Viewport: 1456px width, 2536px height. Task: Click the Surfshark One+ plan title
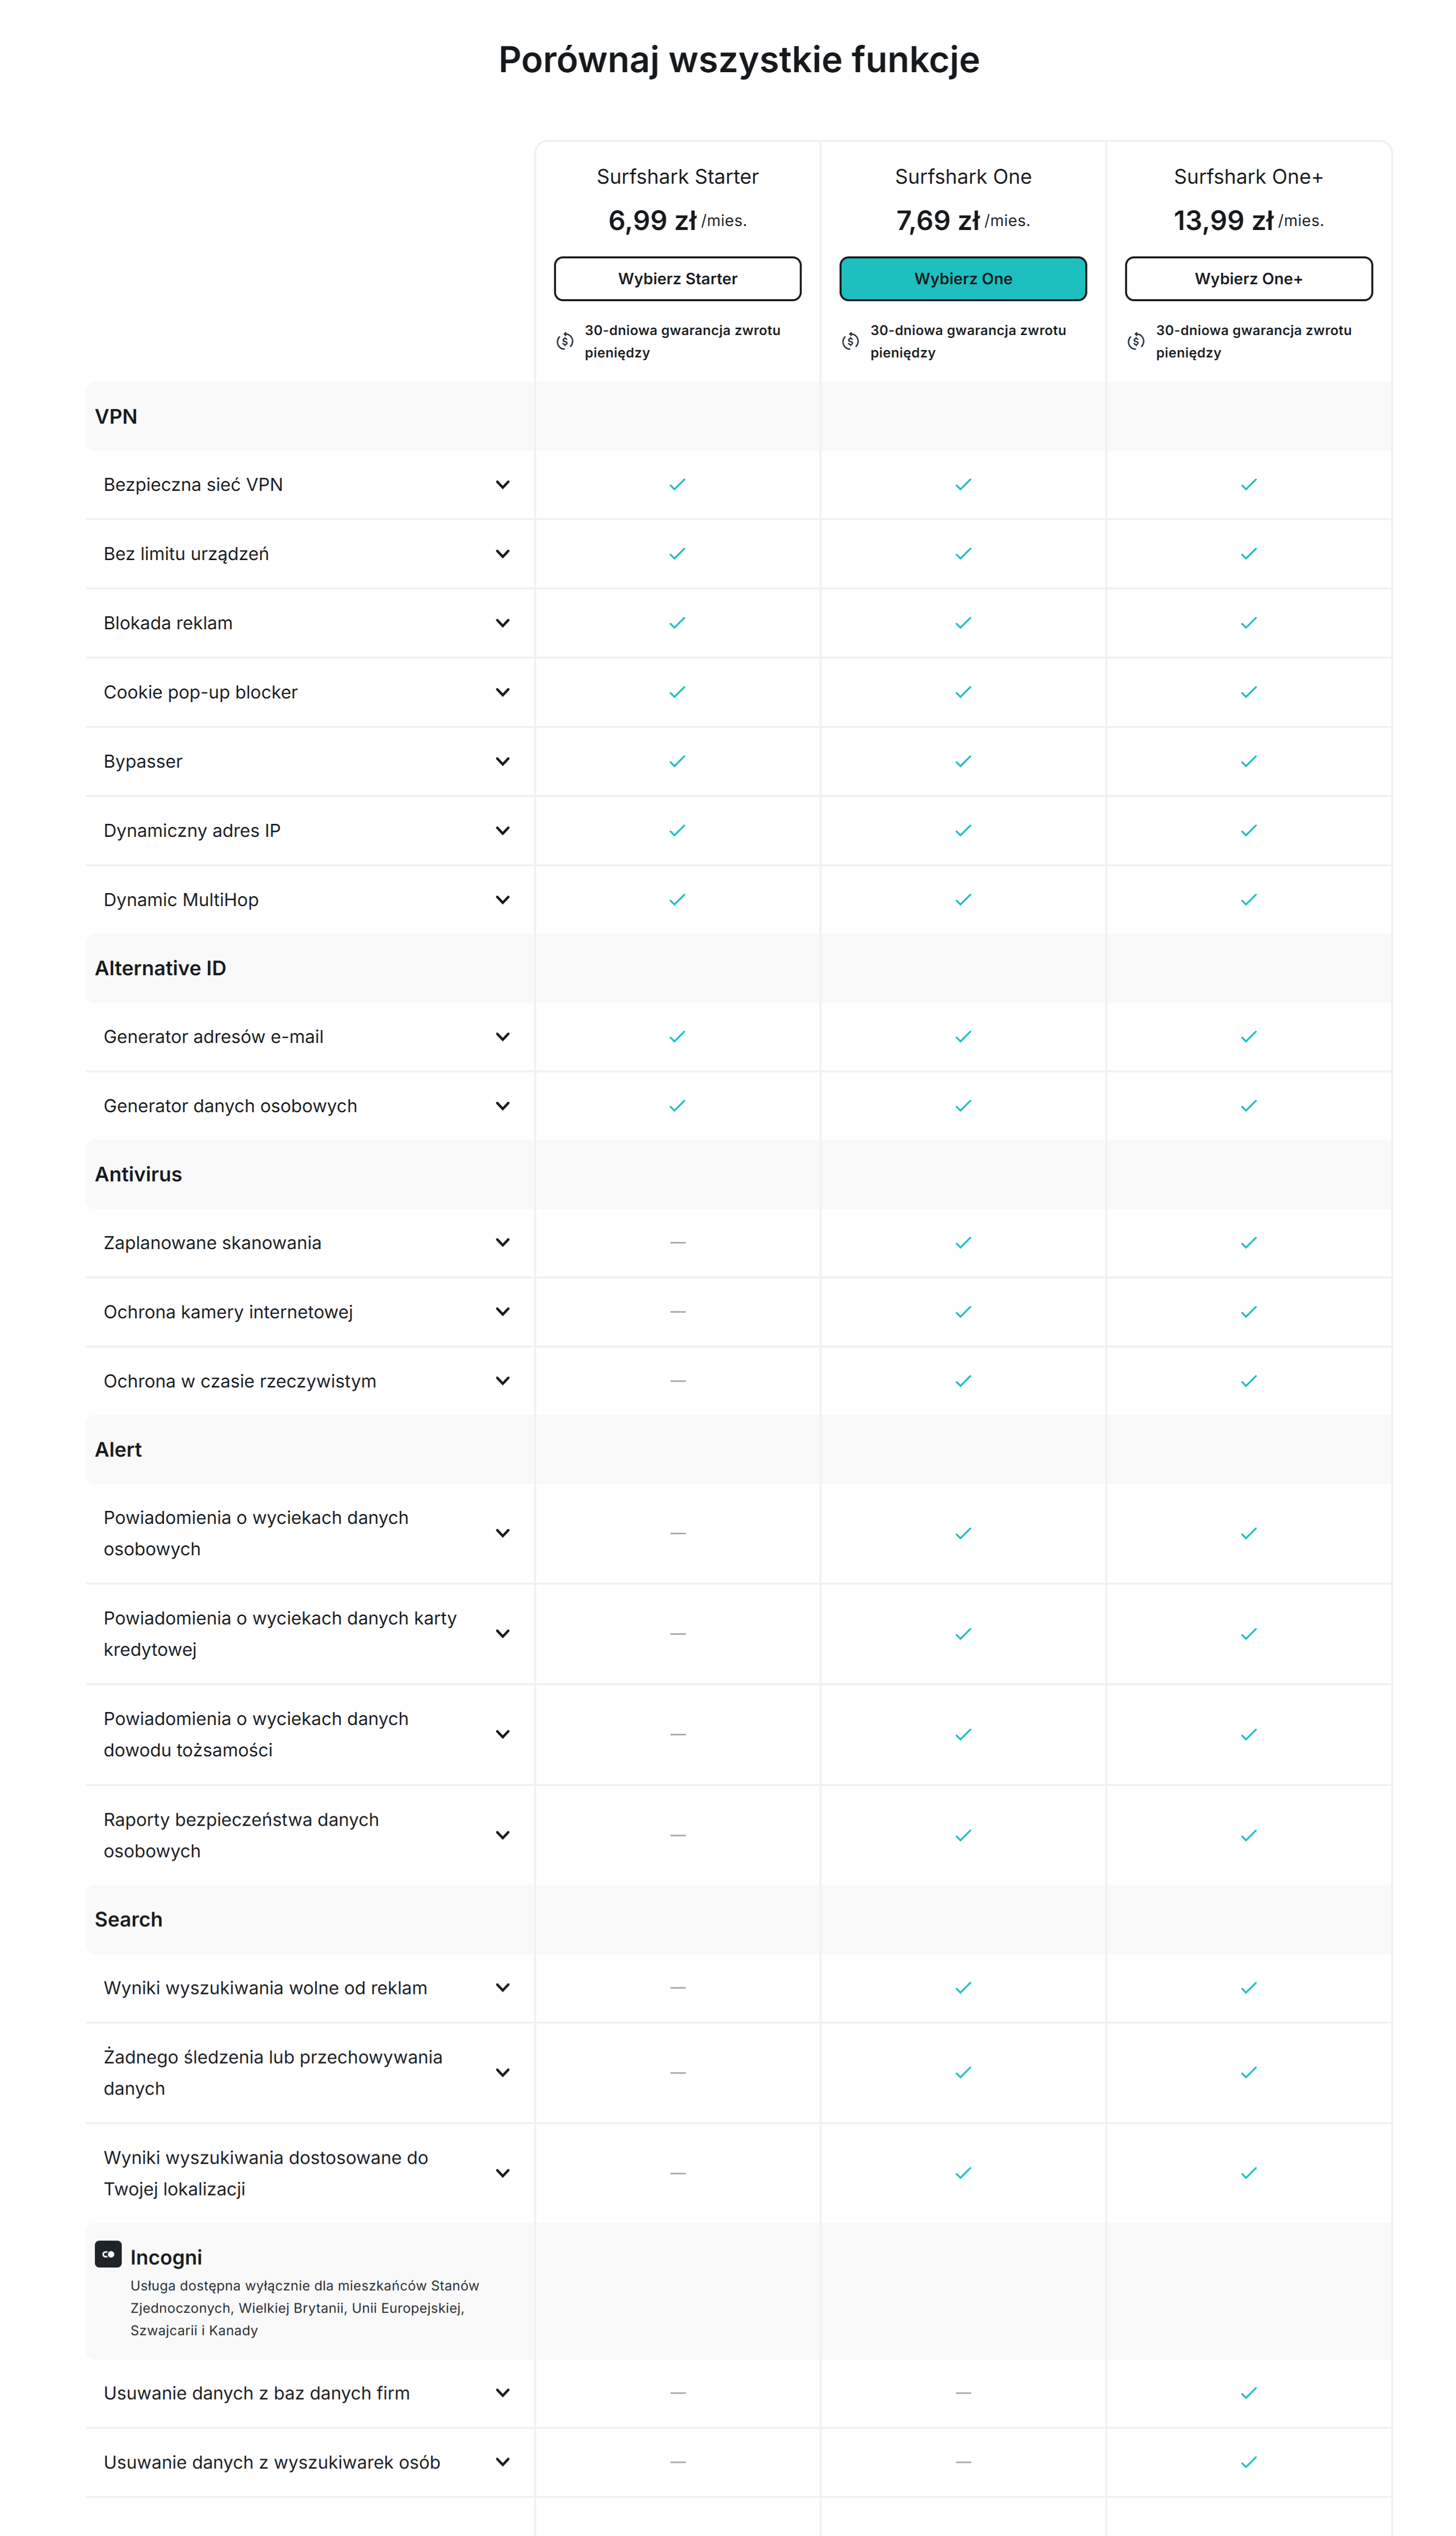point(1248,177)
